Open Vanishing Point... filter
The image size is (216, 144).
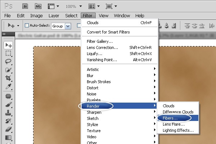pyautogui.click(x=120, y=60)
